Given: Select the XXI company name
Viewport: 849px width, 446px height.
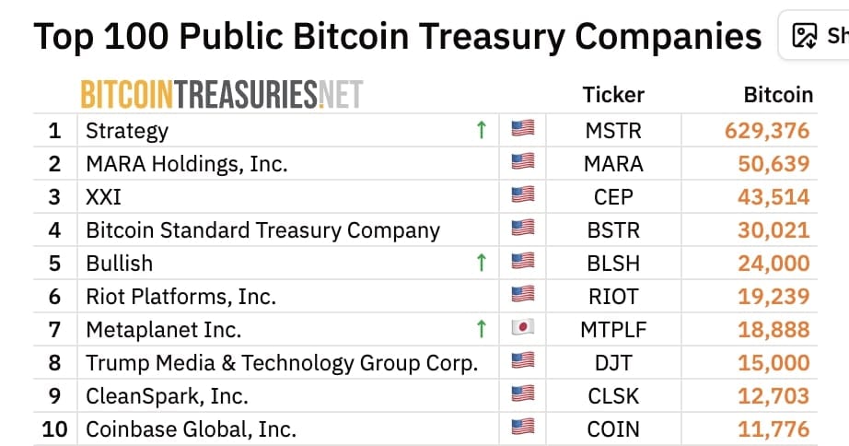Looking at the screenshot, I should 103,197.
